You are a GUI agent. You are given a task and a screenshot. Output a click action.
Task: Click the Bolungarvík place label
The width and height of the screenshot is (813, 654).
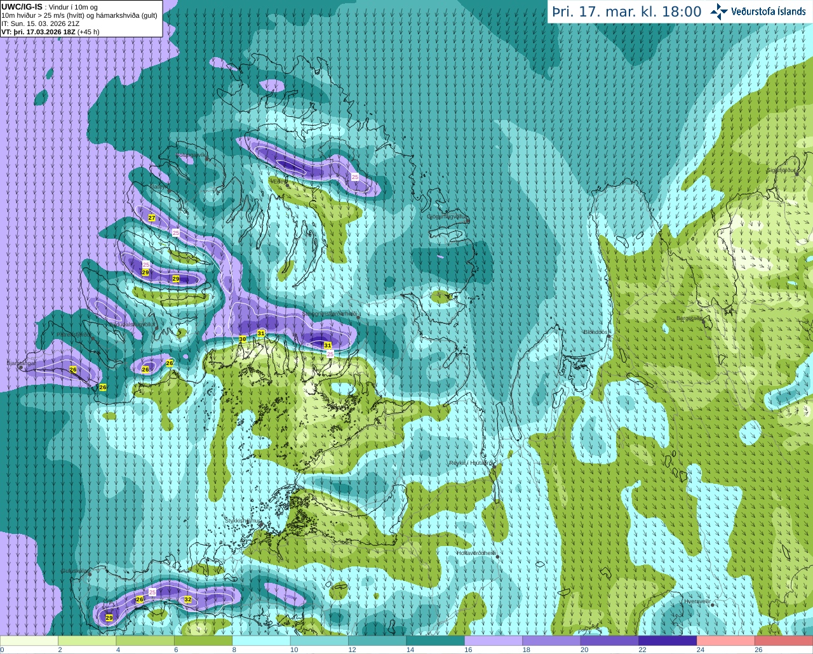[x=191, y=154]
